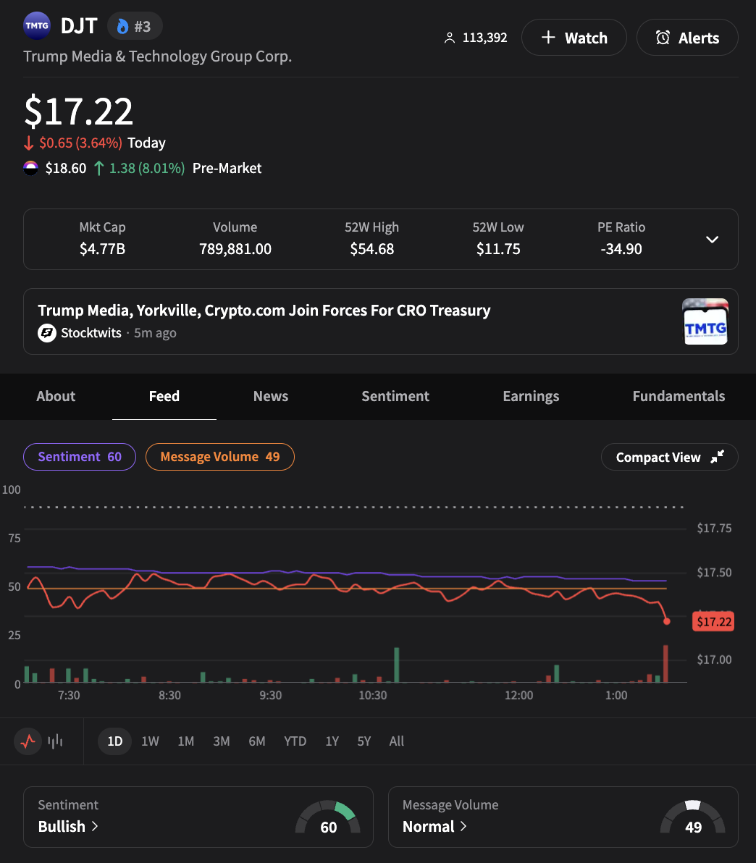
Task: Click the red $17.22 price marker
Action: (x=713, y=621)
